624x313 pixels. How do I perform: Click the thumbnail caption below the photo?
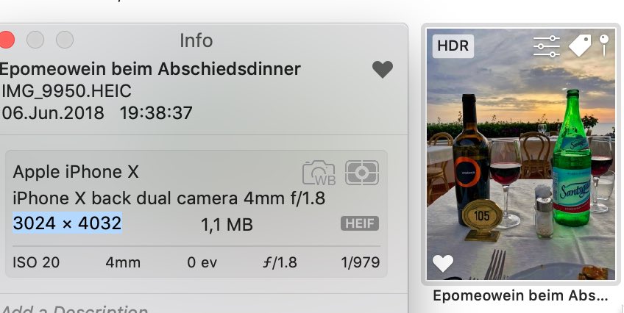pos(521,295)
